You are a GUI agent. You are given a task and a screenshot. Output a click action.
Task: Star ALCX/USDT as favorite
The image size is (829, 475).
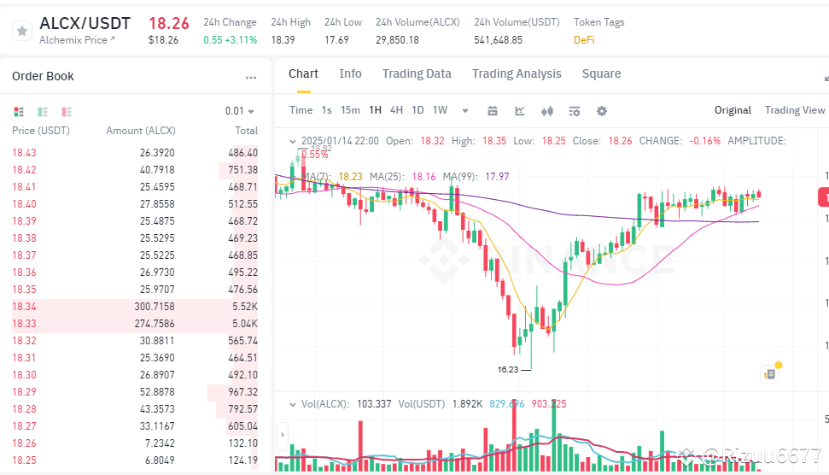tap(22, 32)
